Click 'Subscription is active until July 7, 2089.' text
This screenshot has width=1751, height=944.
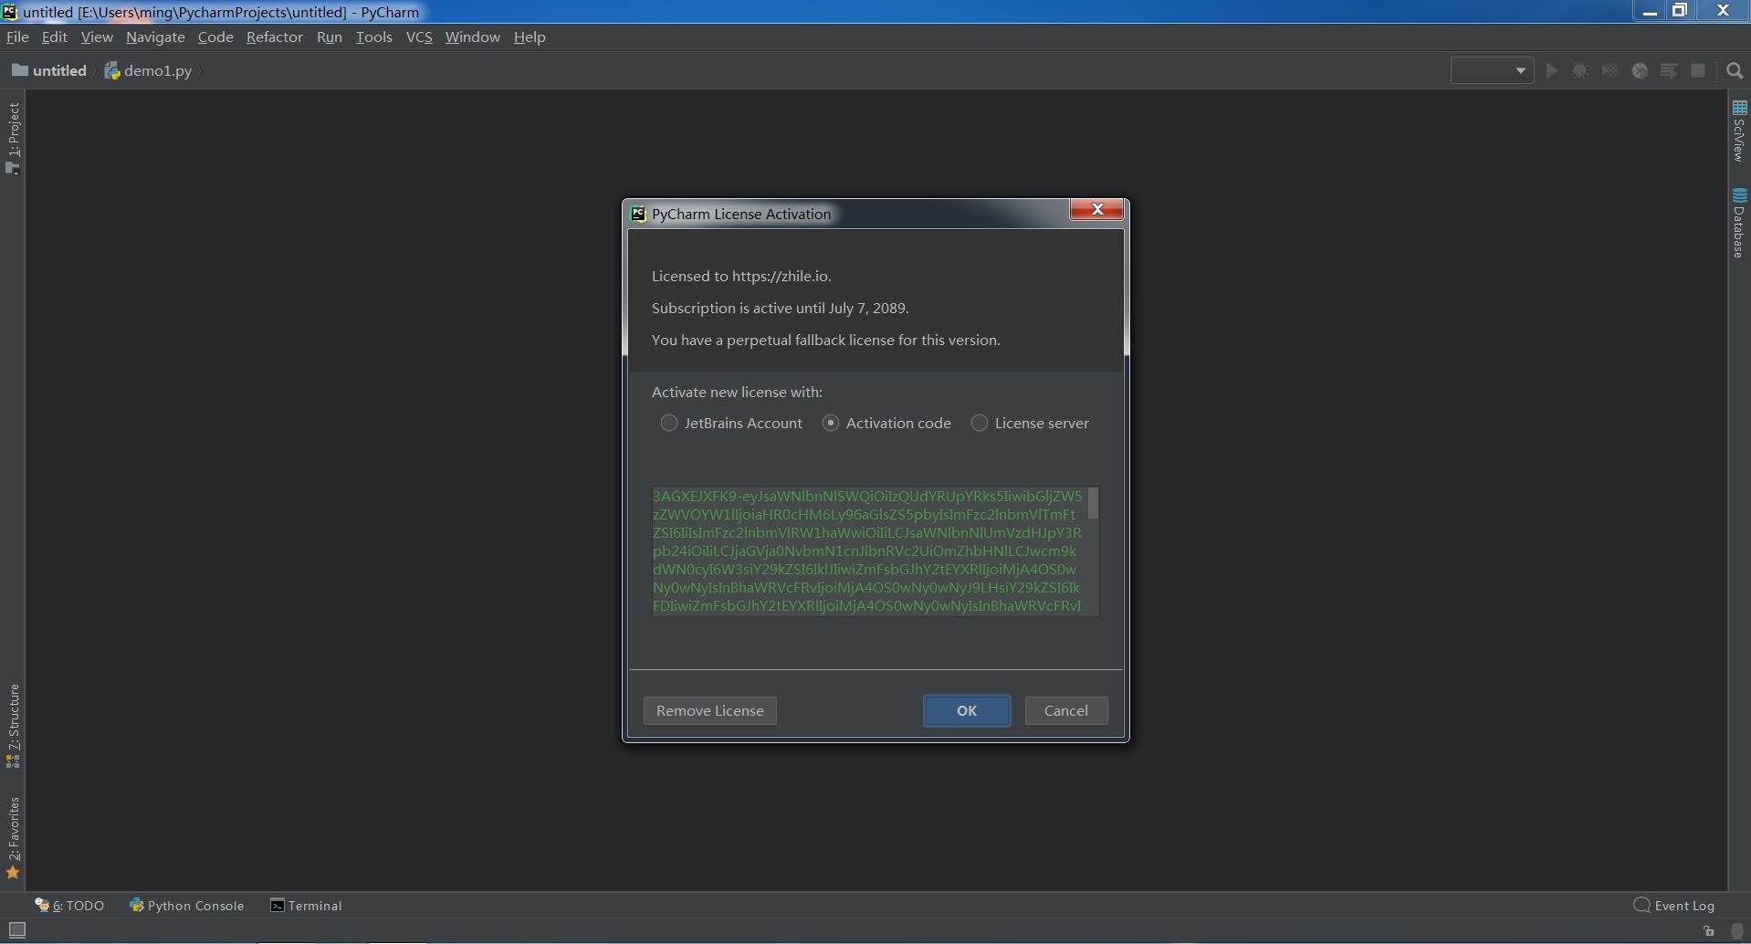(781, 308)
